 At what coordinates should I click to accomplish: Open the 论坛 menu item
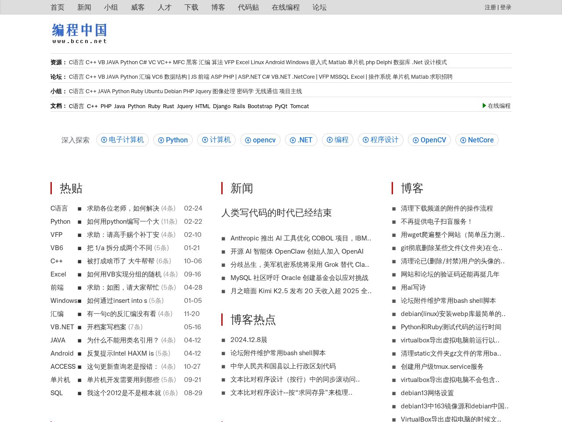coord(319,7)
